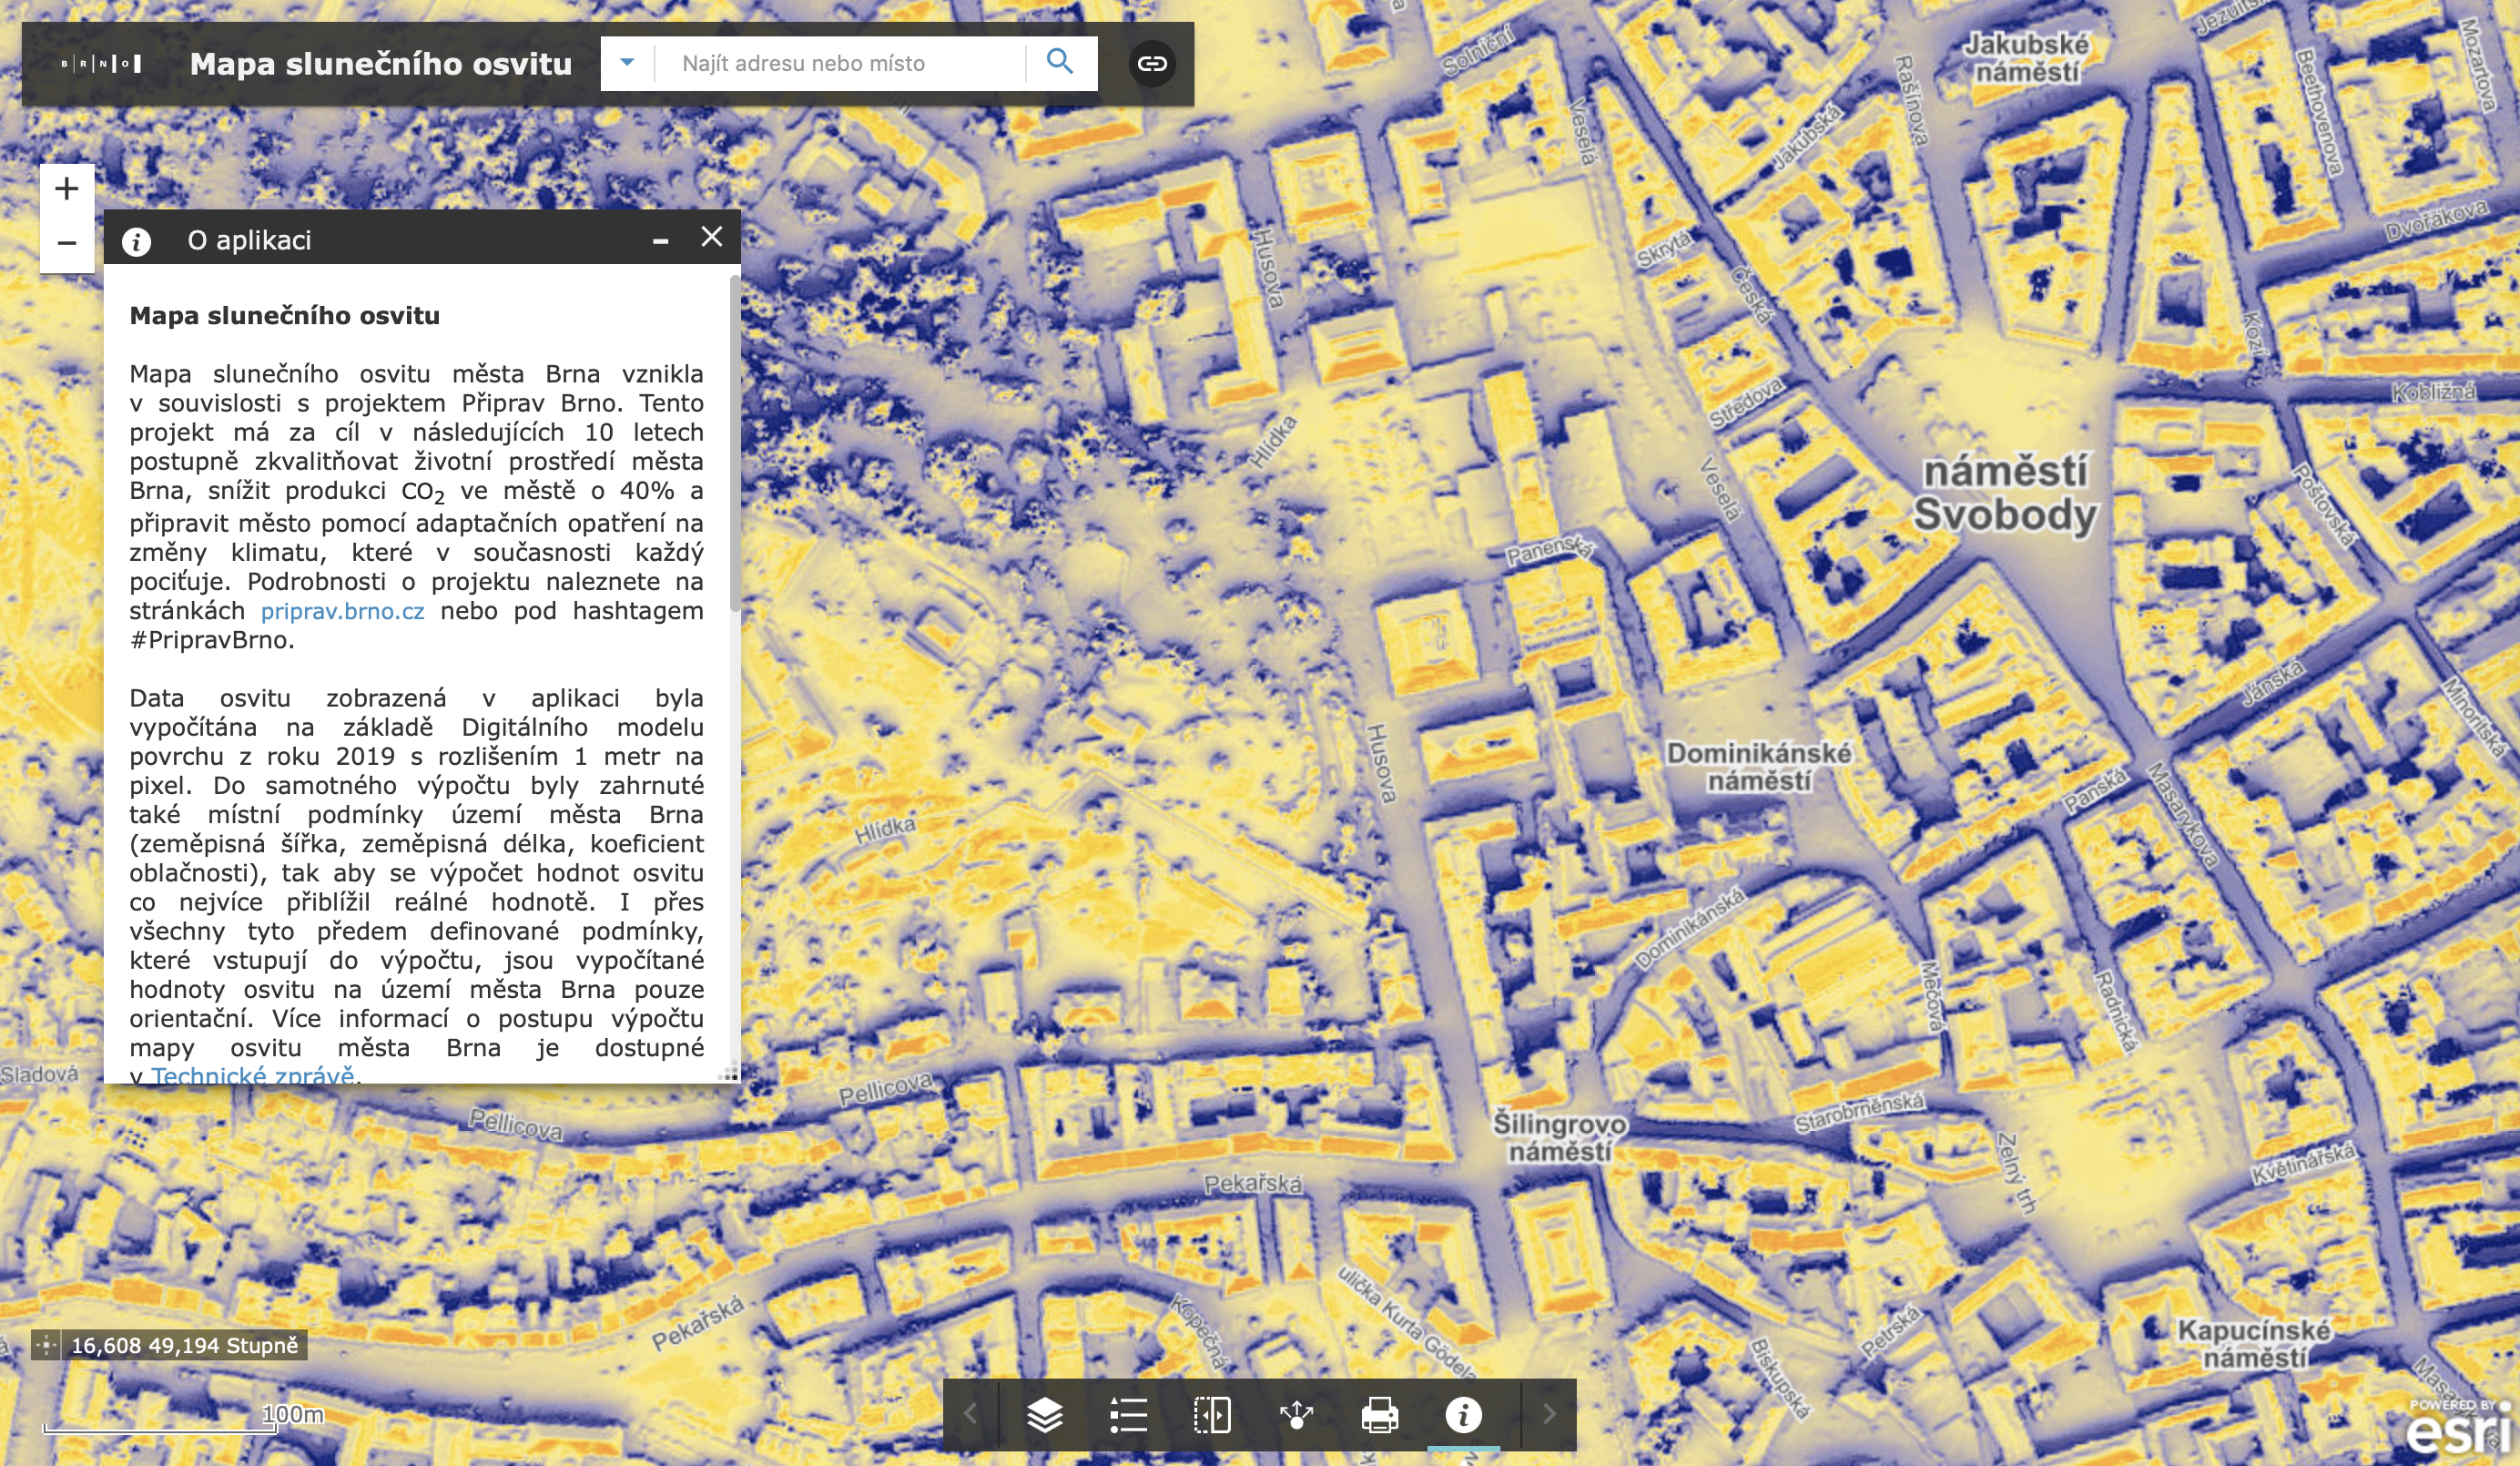Click the panel resize handle corner
Image resolution: width=2520 pixels, height=1466 pixels.
[x=730, y=1072]
